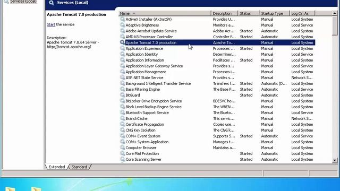Click Local Service log-on cell for Base Filtering Engine
The width and height of the screenshot is (340, 191).
(x=302, y=90)
